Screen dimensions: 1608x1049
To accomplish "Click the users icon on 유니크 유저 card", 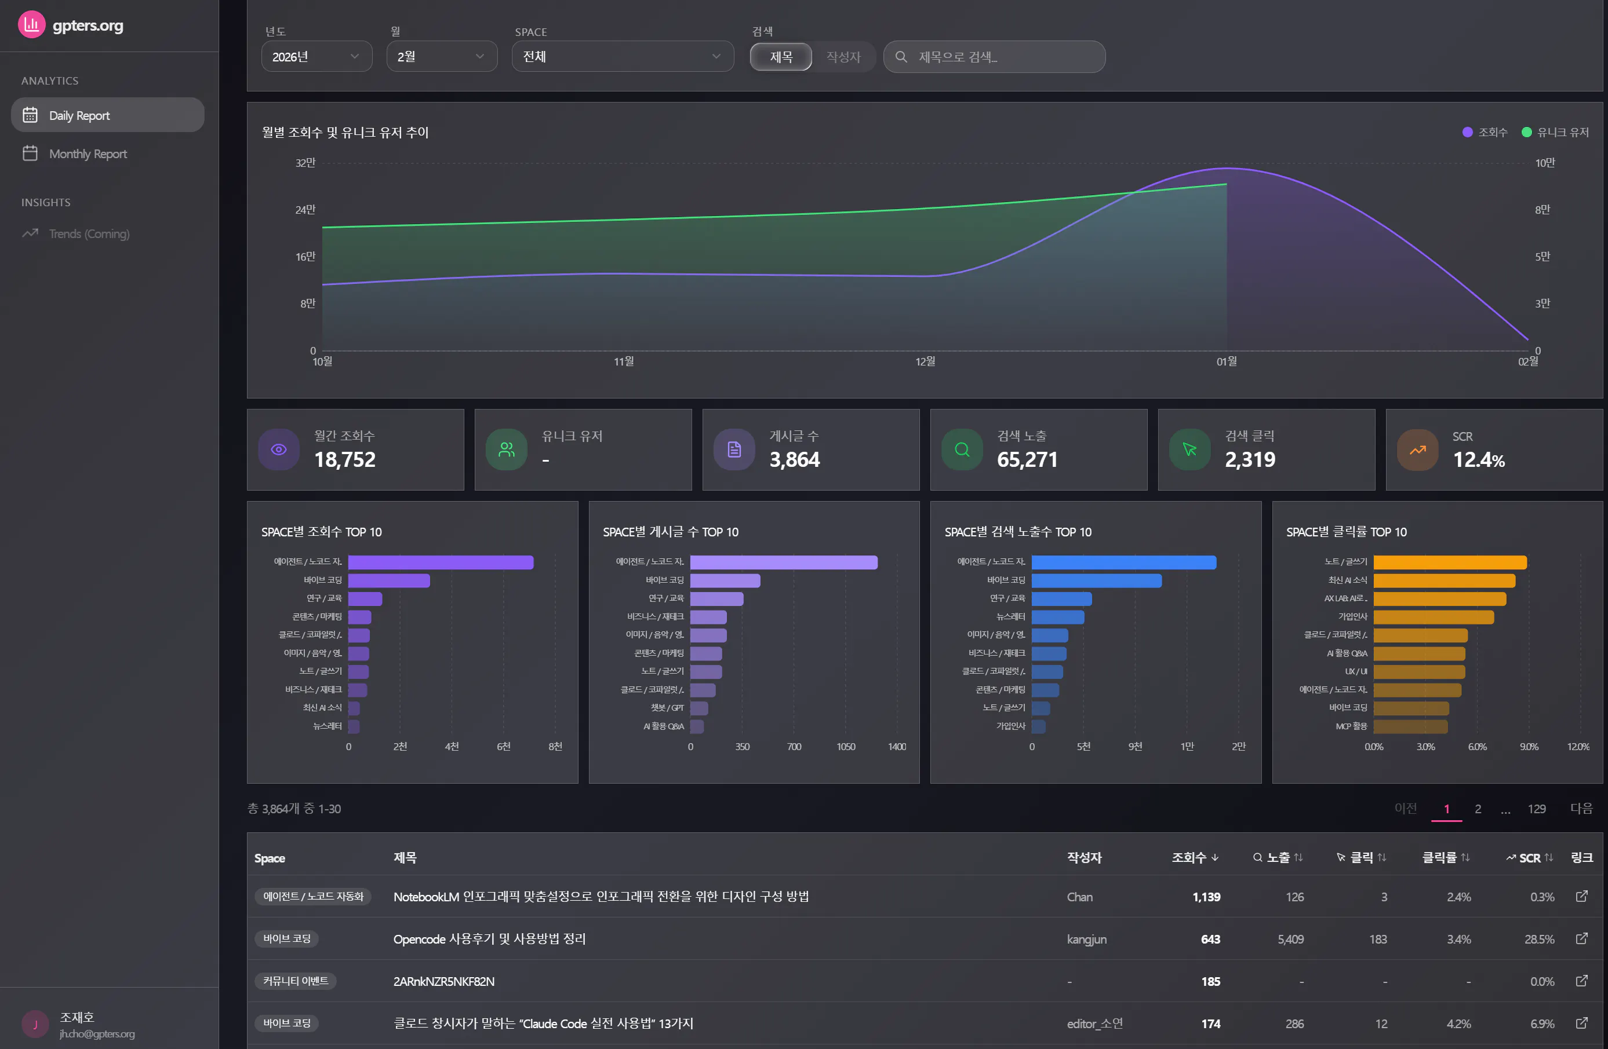I will (507, 449).
